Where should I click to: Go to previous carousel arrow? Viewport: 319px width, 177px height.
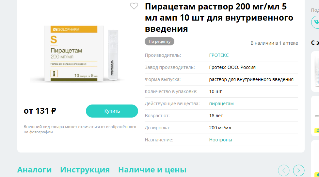tap(284, 170)
